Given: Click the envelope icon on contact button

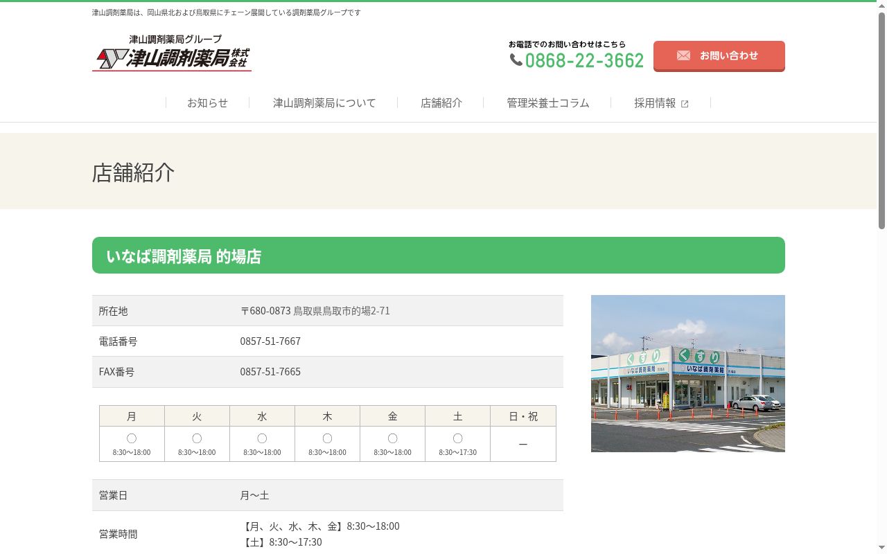Looking at the screenshot, I should pos(683,55).
